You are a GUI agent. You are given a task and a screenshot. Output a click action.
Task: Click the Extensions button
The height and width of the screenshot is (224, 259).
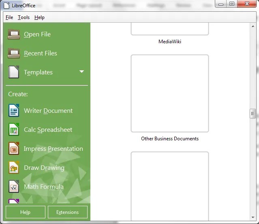tap(68, 212)
